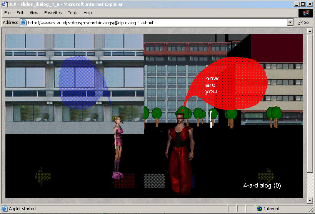Click the URL address input field
The height and width of the screenshot is (214, 315).
point(154,22)
